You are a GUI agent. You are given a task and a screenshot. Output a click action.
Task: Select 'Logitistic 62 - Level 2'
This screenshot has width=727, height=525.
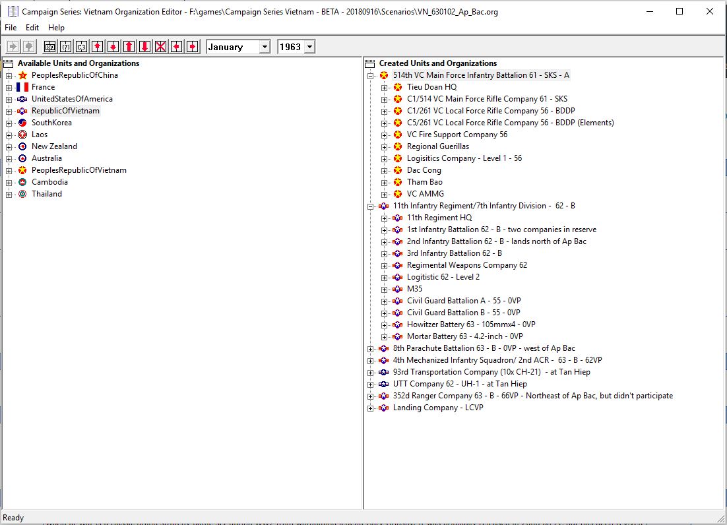(x=443, y=277)
